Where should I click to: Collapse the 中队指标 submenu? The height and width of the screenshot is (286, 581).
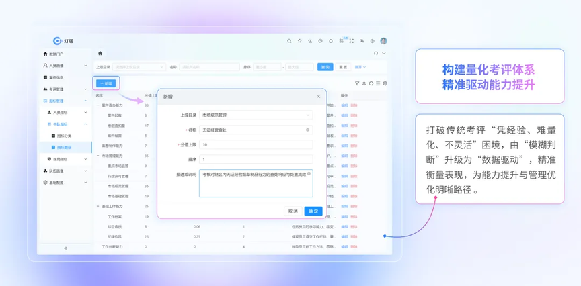(65, 124)
